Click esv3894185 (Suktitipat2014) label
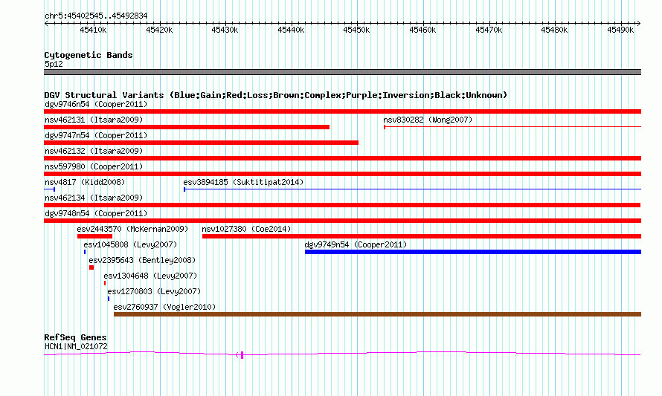 (243, 182)
